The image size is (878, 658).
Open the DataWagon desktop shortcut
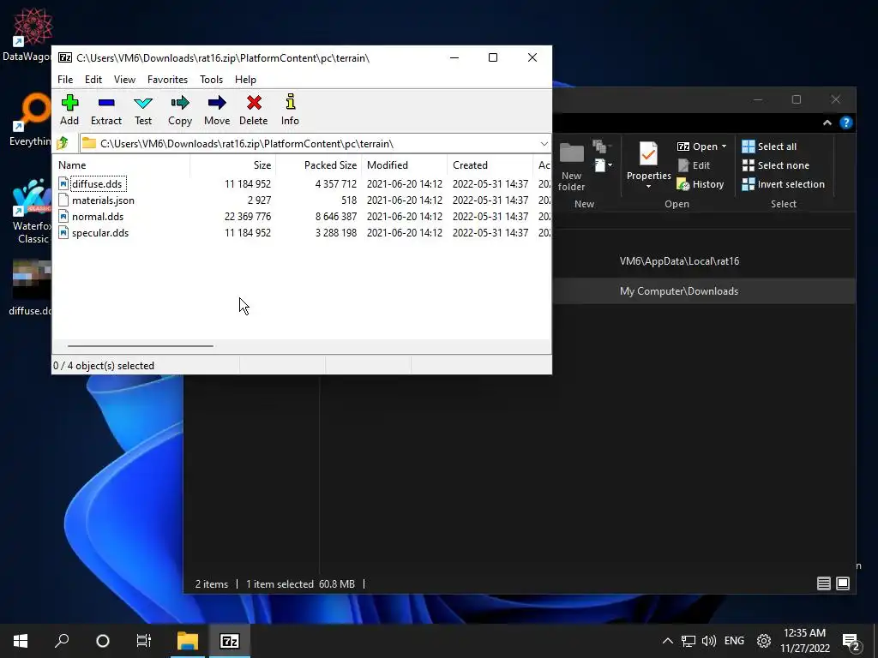tap(29, 34)
